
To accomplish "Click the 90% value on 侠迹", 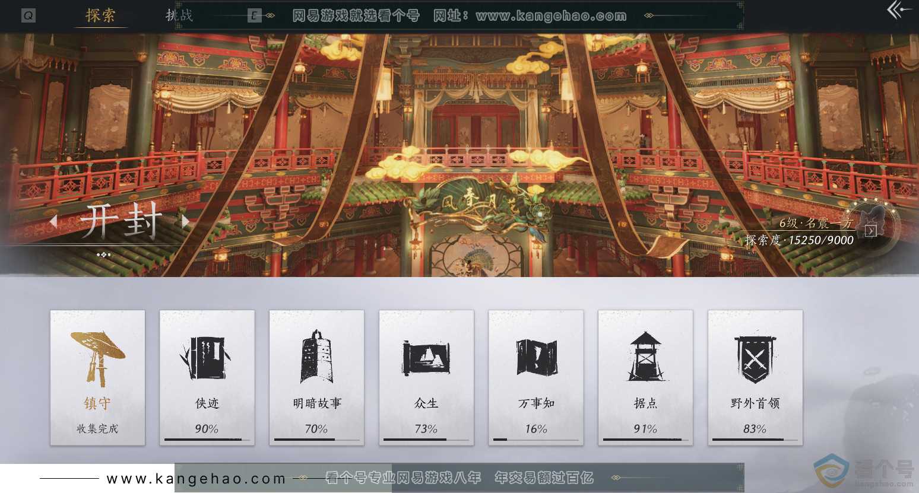I will click(x=207, y=428).
